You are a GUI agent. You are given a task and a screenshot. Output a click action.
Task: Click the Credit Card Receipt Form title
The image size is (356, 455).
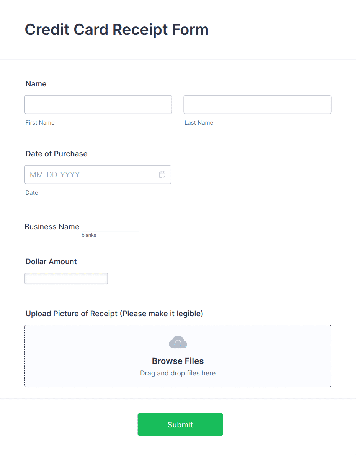click(117, 29)
